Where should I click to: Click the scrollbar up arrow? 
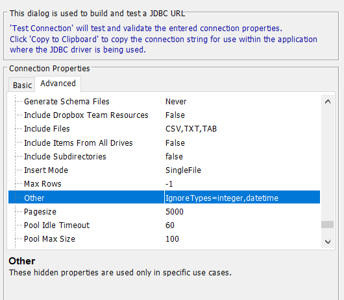tap(328, 102)
